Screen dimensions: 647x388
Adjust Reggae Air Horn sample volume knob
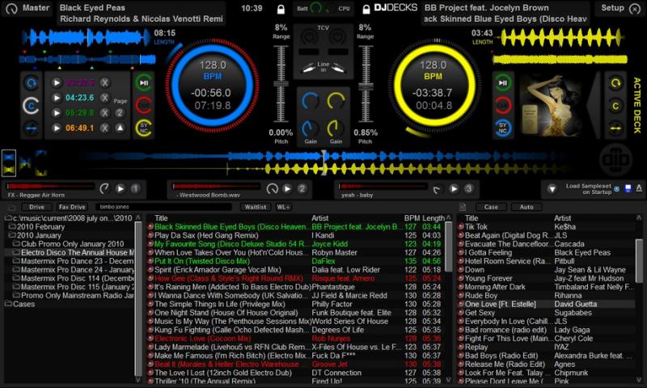pyautogui.click(x=104, y=188)
